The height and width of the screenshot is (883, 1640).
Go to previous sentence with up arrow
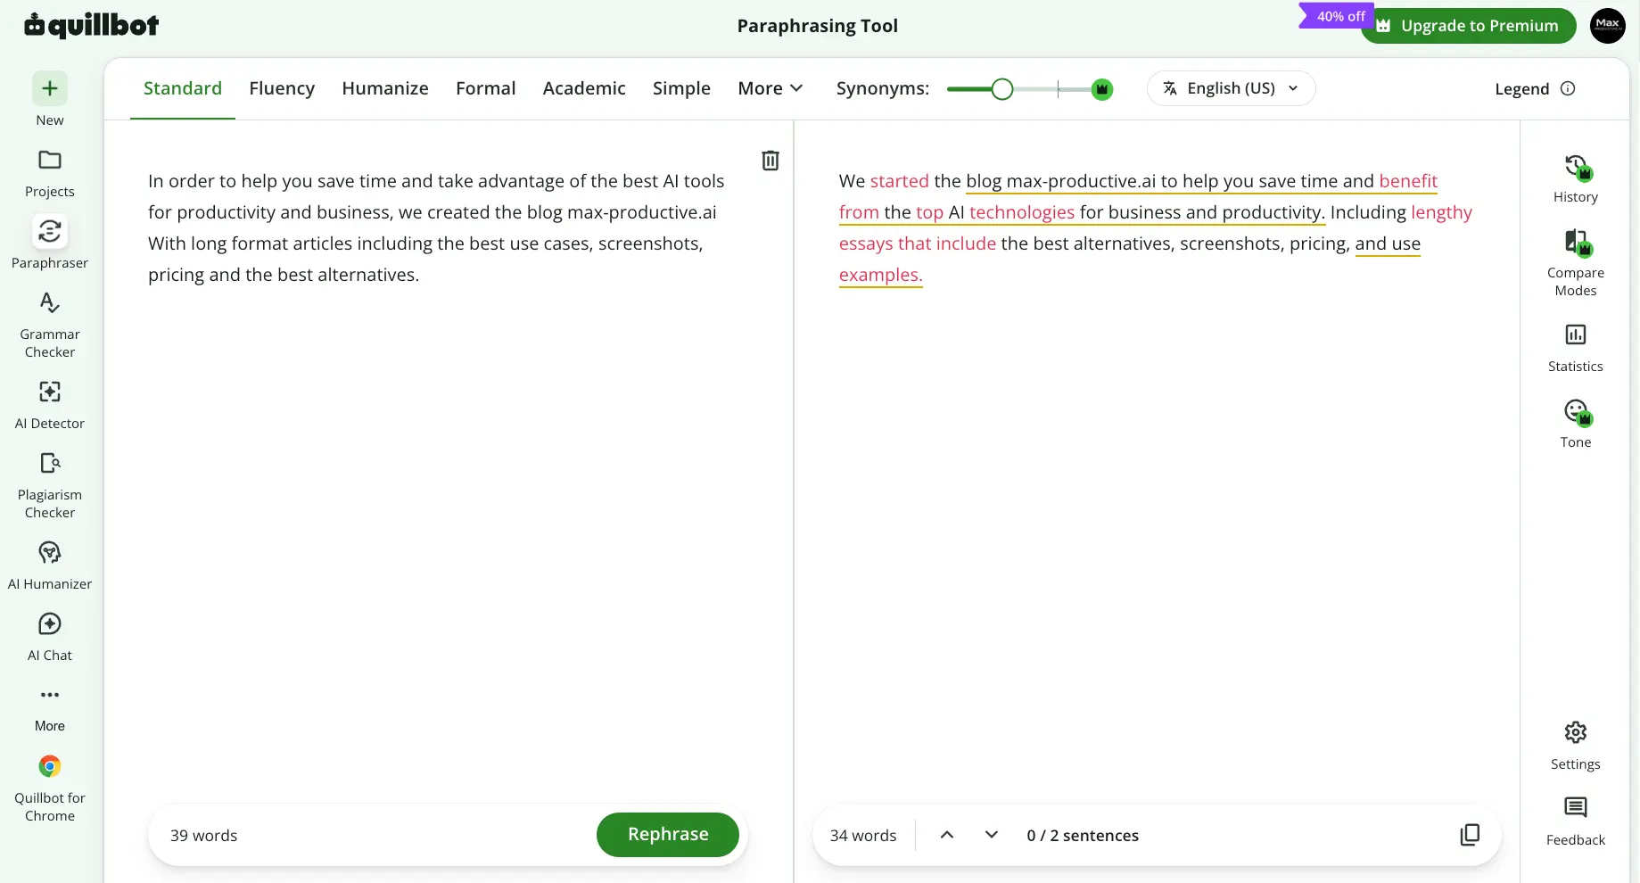coord(947,835)
